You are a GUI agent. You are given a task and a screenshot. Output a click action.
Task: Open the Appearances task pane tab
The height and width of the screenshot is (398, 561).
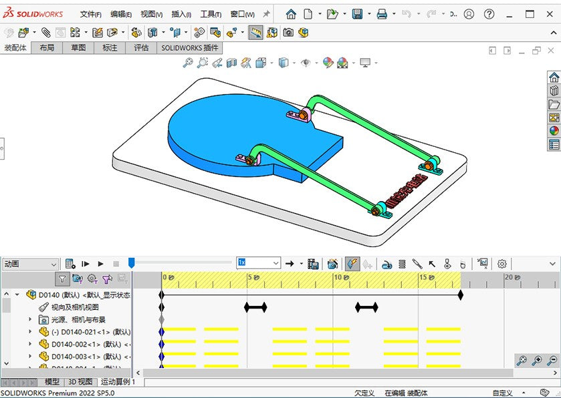pyautogui.click(x=554, y=131)
